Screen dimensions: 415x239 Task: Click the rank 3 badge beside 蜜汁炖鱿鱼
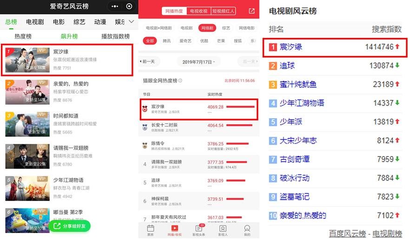pyautogui.click(x=273, y=84)
